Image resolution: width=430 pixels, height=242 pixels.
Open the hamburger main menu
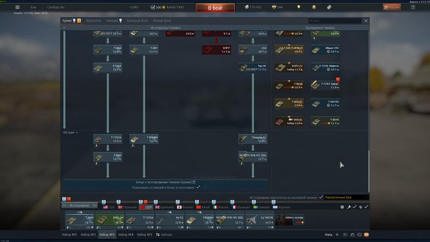pos(17,7)
